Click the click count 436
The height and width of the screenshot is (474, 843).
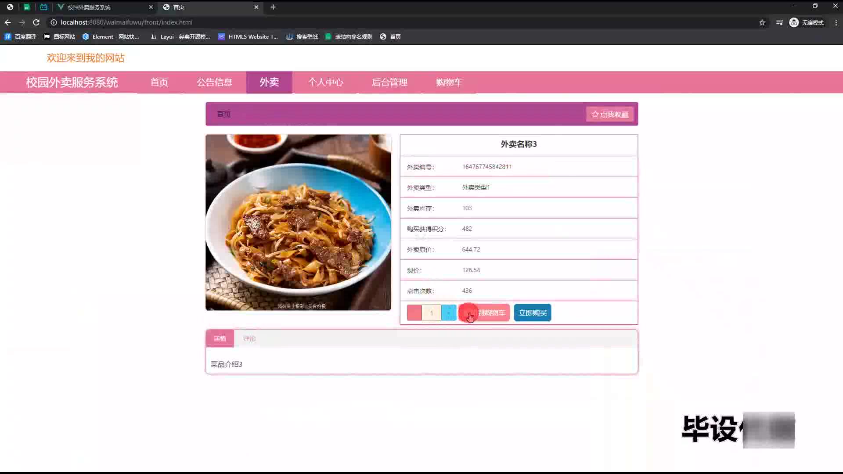click(x=467, y=291)
